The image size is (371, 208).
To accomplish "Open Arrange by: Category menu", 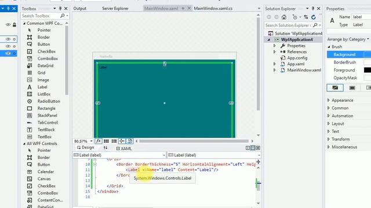I will (348, 39).
